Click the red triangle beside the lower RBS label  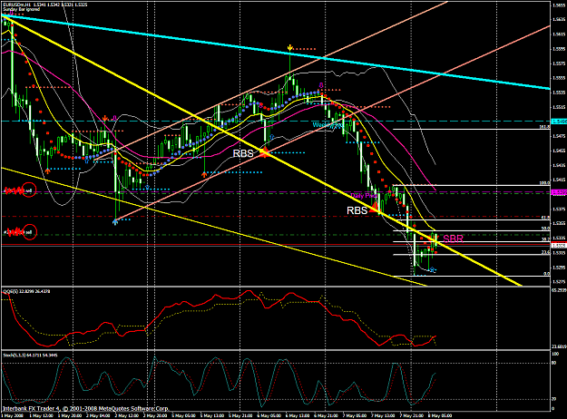pos(374,208)
